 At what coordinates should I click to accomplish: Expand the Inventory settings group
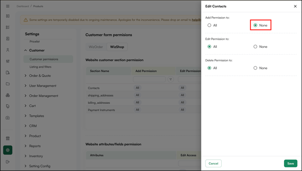point(25,156)
